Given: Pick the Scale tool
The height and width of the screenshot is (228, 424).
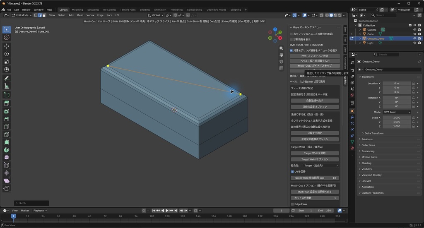Looking at the screenshot, I should [7, 62].
